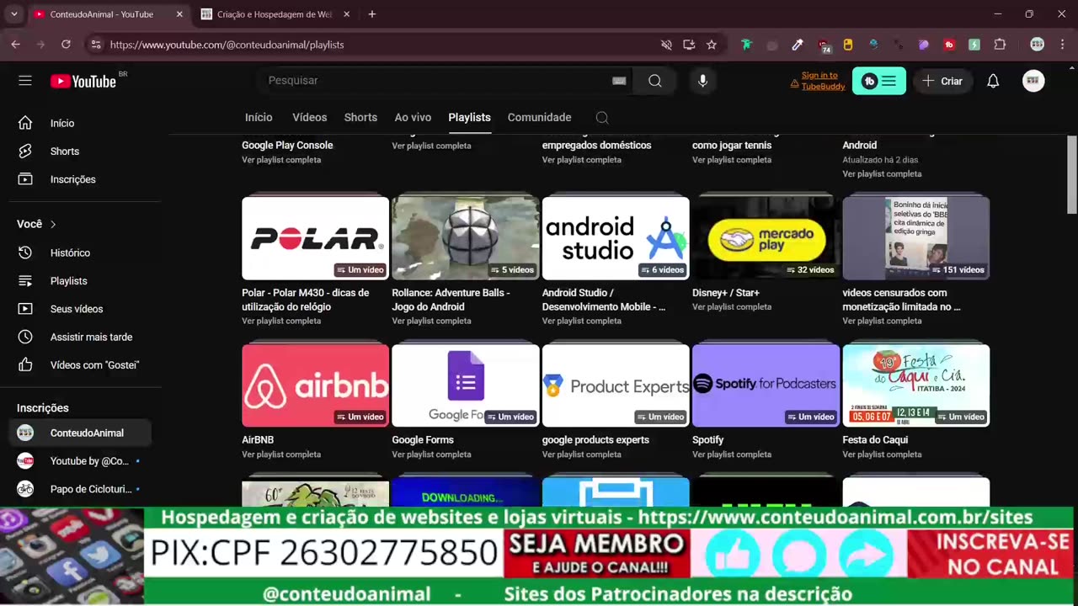
Task: Open Histórico in the sidebar
Action: [81, 252]
